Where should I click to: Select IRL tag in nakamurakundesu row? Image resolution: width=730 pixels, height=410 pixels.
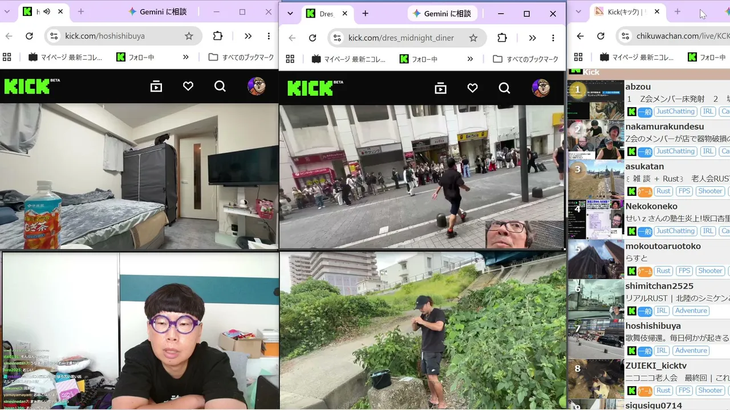point(708,151)
